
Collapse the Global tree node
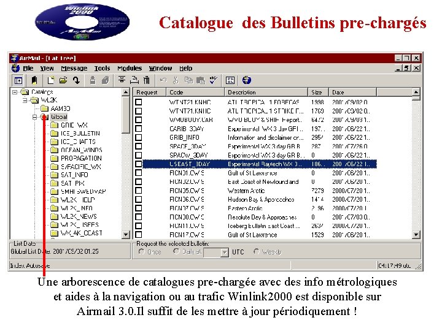click(34, 117)
